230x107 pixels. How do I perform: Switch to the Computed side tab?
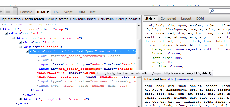(x=168, y=18)
